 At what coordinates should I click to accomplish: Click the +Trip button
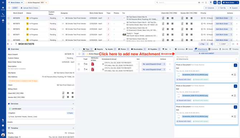pos(202,44)
